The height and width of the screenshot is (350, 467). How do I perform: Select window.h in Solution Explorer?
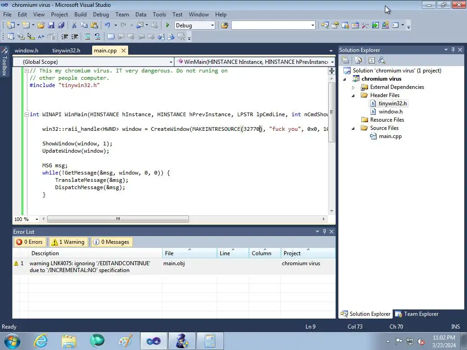pyautogui.click(x=390, y=112)
